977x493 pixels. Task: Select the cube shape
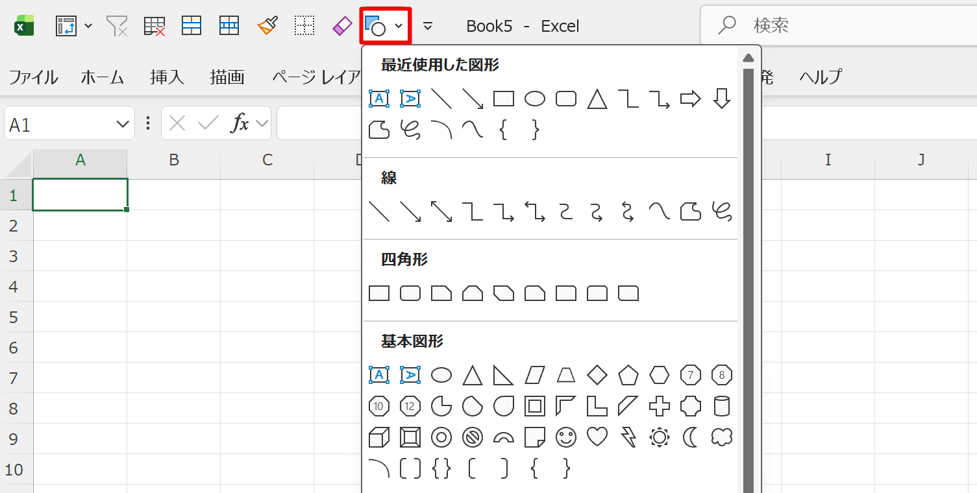pos(379,438)
